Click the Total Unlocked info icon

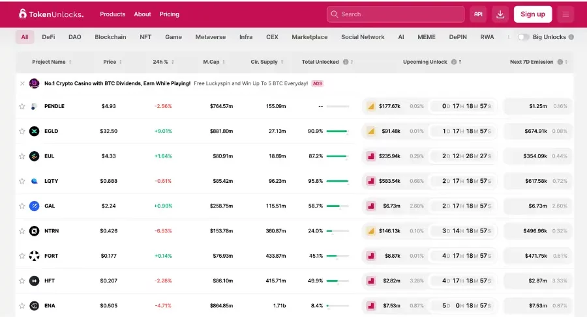pyautogui.click(x=346, y=62)
